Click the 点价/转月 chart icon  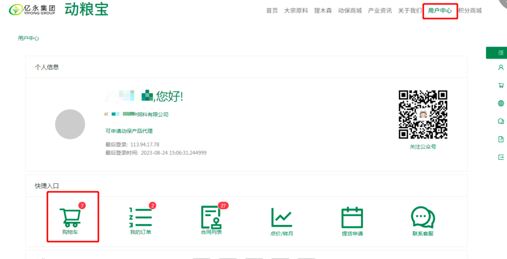282,218
